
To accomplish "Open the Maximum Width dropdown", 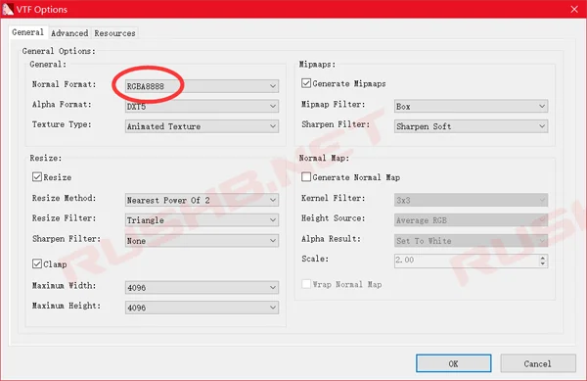I will point(202,287).
